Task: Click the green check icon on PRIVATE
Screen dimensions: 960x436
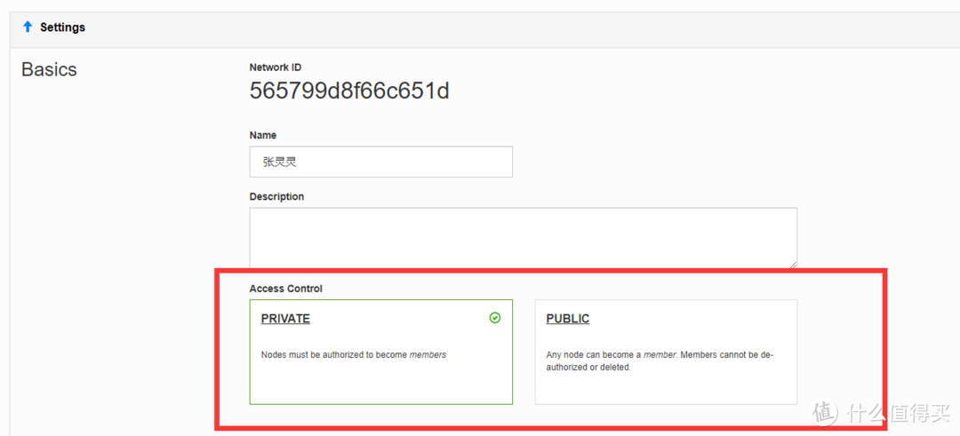Action: point(495,318)
